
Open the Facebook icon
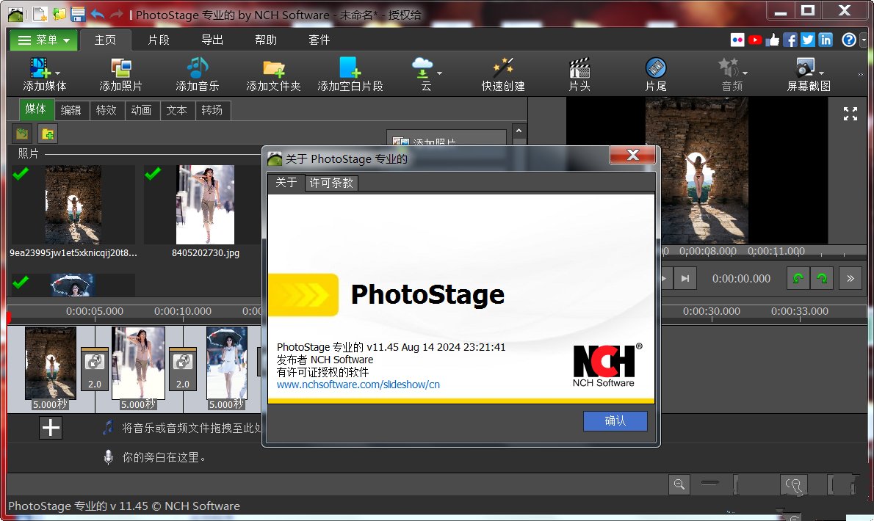pyautogui.click(x=790, y=40)
